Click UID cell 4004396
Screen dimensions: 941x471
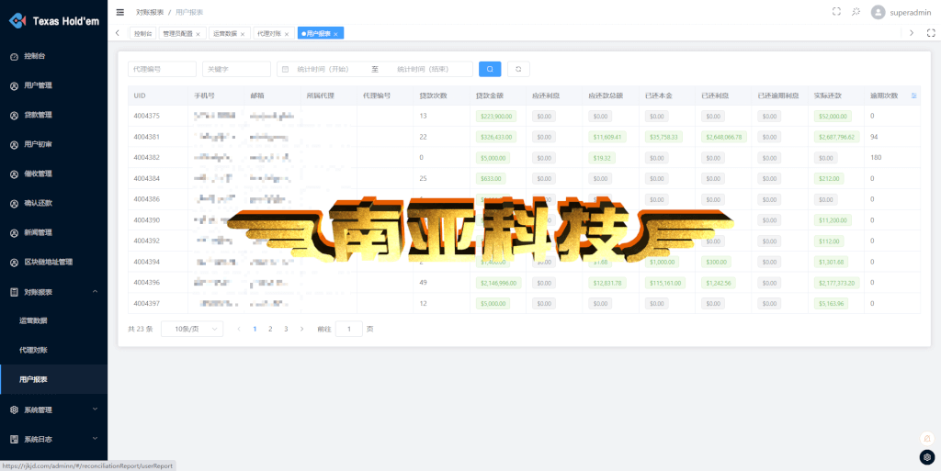[146, 282]
